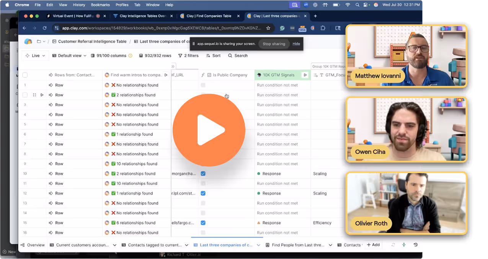The width and height of the screenshot is (488, 259).
Task: Switch to the Overview table tab
Action: point(33,245)
